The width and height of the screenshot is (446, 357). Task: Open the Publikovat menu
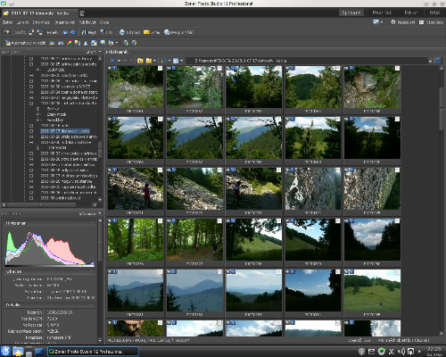click(87, 22)
